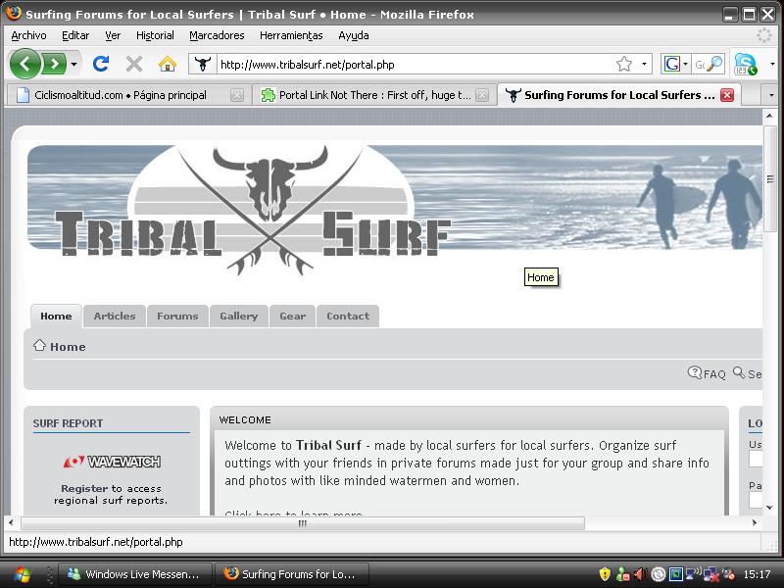Open the Editar menu
784x588 pixels.
tap(75, 35)
